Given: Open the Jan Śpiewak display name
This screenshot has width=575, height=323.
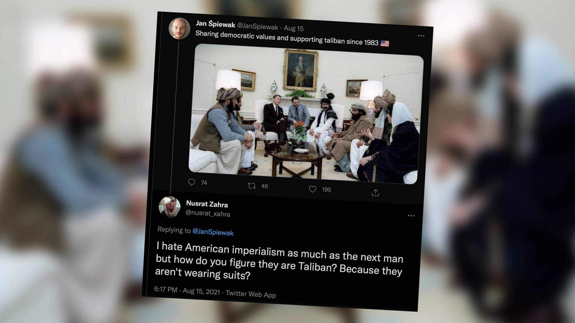Looking at the screenshot, I should coord(215,25).
